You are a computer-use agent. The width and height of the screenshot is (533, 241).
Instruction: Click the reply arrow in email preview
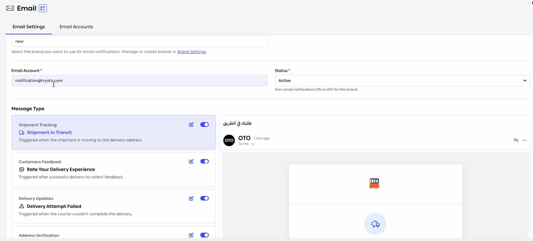click(516, 140)
